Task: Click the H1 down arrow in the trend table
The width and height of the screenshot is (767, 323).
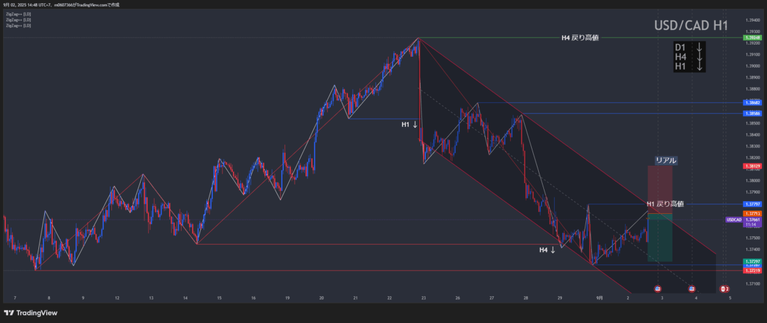Action: tap(700, 66)
